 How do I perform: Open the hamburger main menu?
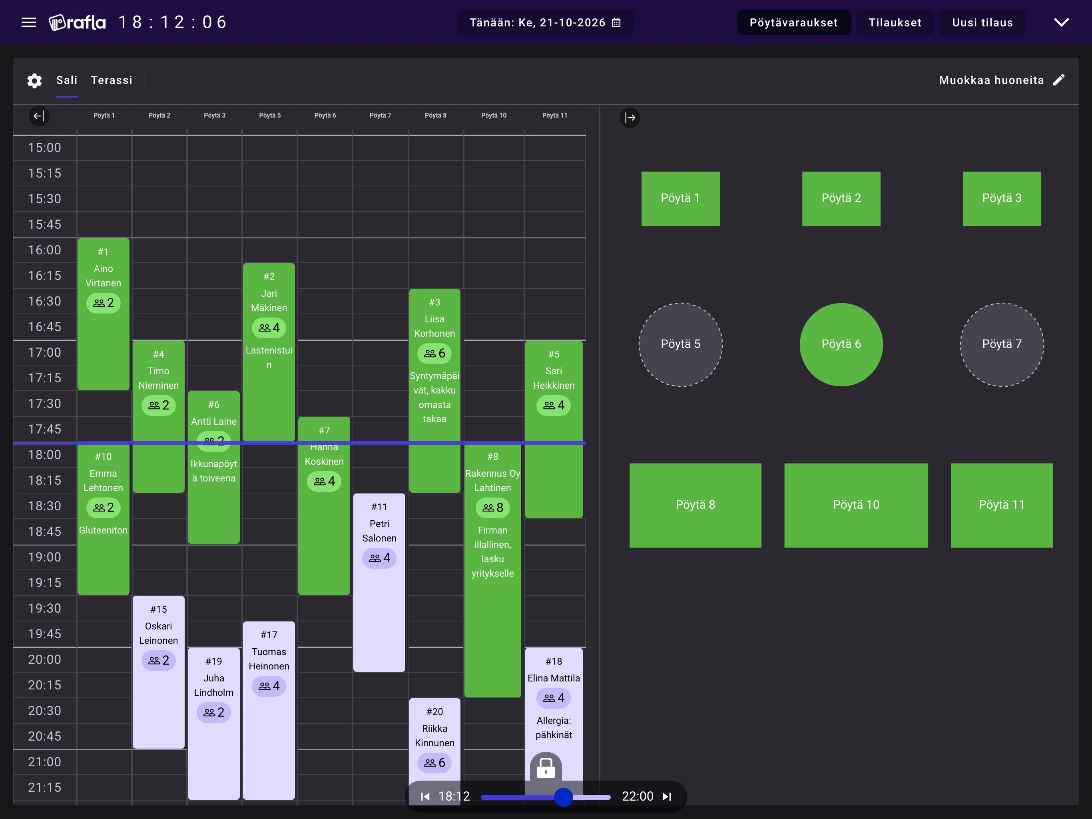click(x=29, y=22)
